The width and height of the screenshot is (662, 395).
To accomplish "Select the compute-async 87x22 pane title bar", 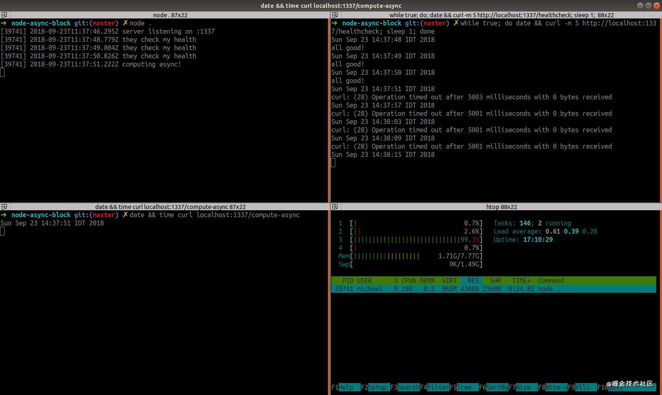I will tap(170, 207).
